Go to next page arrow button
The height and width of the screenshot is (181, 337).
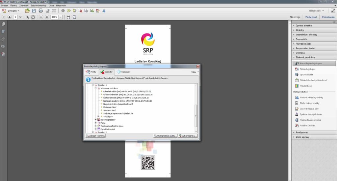coord(10,17)
